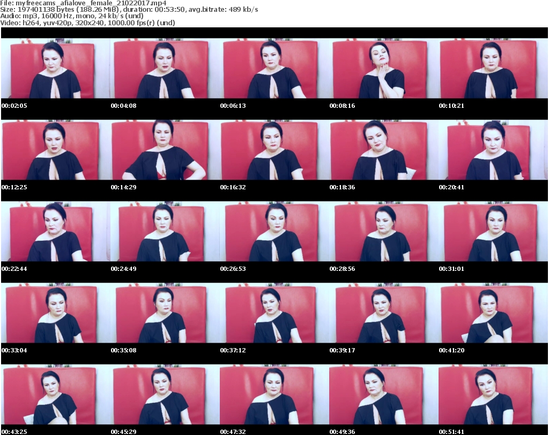This screenshot has height=435, width=549.
Task: Click the timestamp label 00:06:13
Action: tap(233, 106)
